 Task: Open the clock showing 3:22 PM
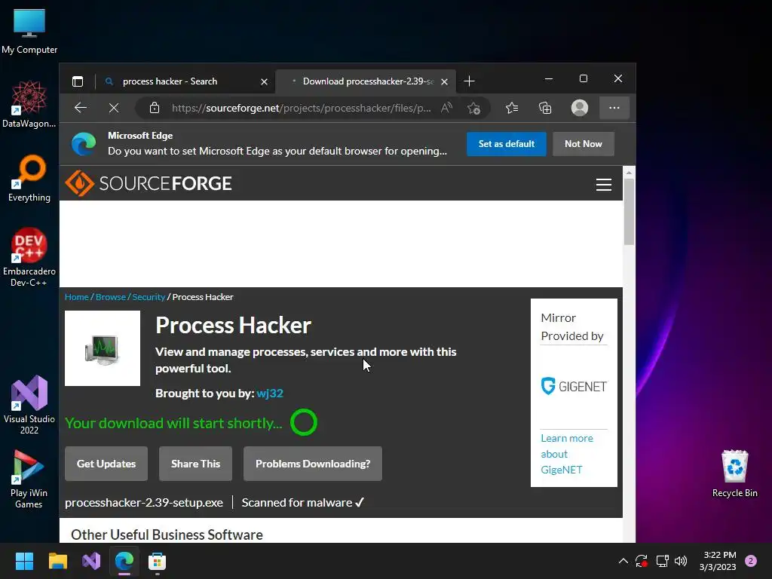click(718, 561)
